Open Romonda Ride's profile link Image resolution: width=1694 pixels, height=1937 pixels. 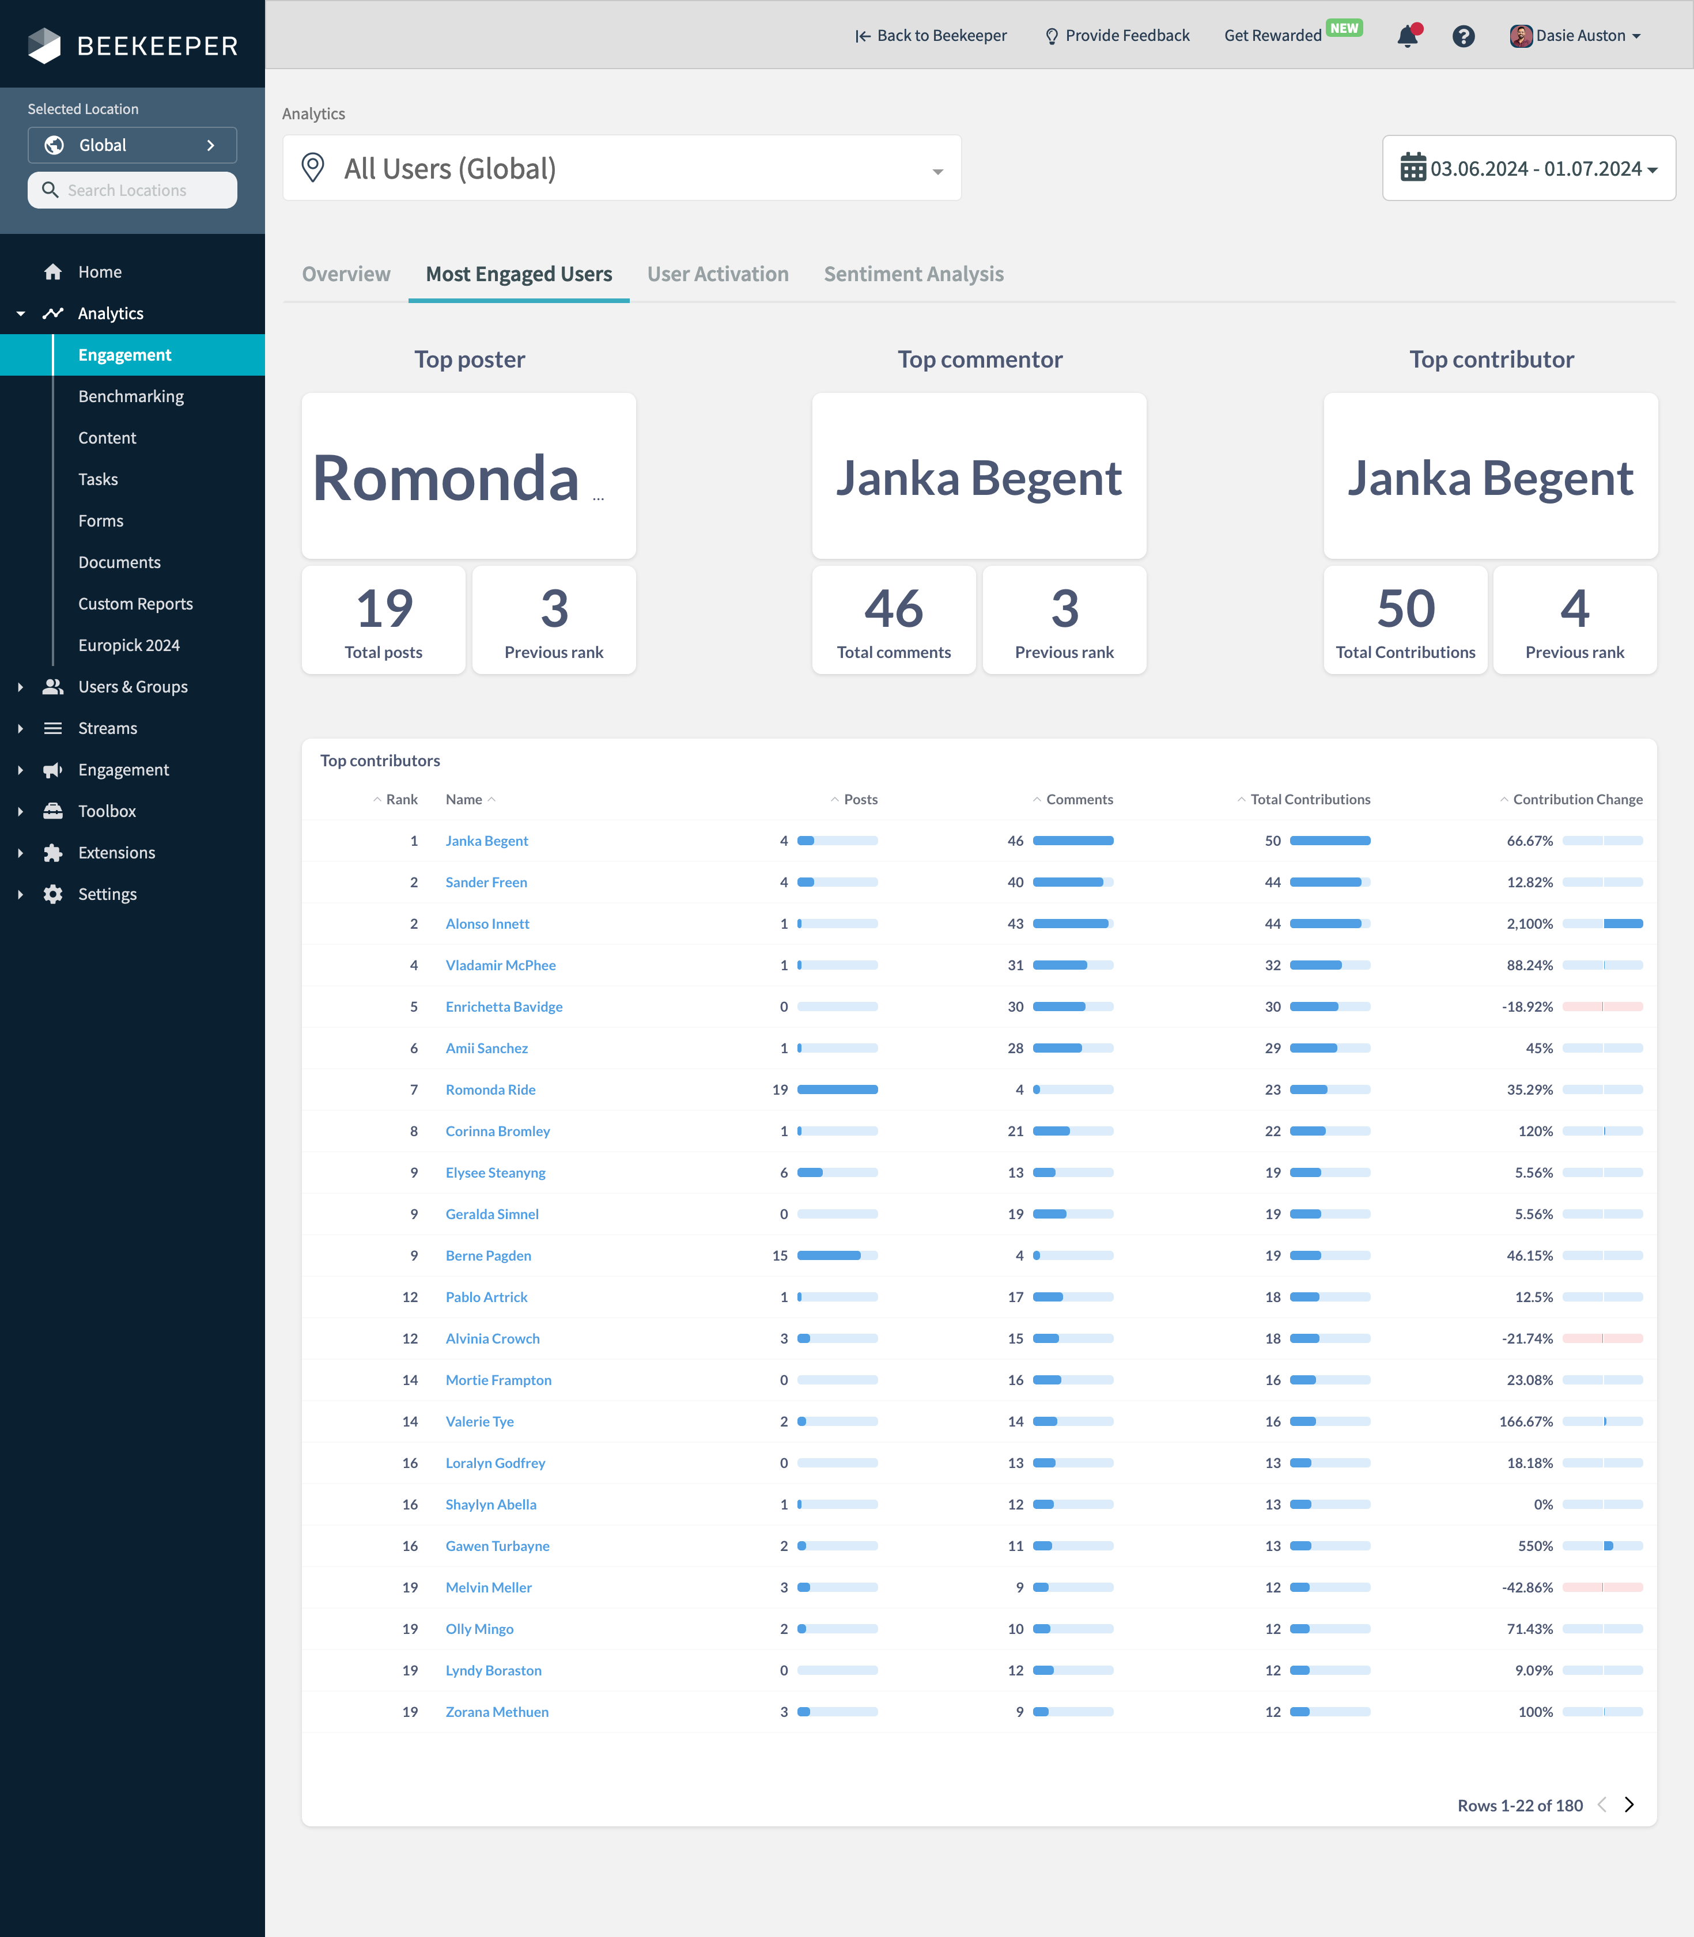(x=490, y=1089)
